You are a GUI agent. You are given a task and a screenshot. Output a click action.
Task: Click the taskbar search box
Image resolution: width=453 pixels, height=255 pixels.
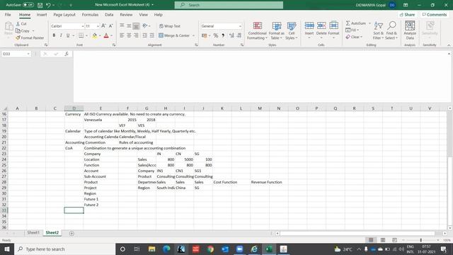pos(64,249)
